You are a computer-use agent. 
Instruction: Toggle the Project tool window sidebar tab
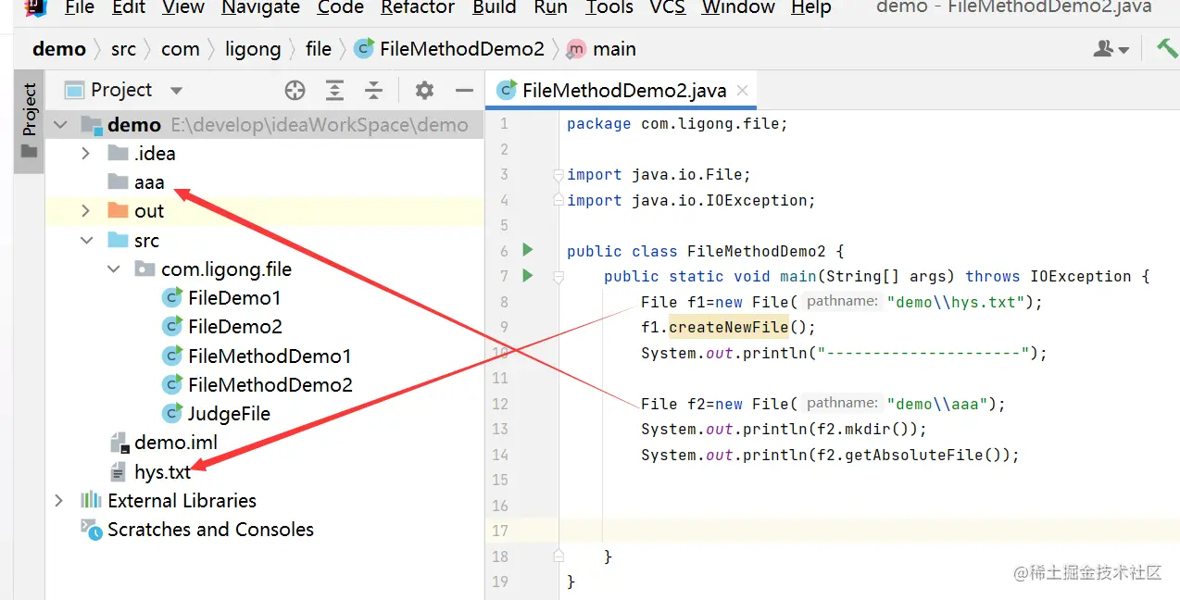click(x=29, y=122)
